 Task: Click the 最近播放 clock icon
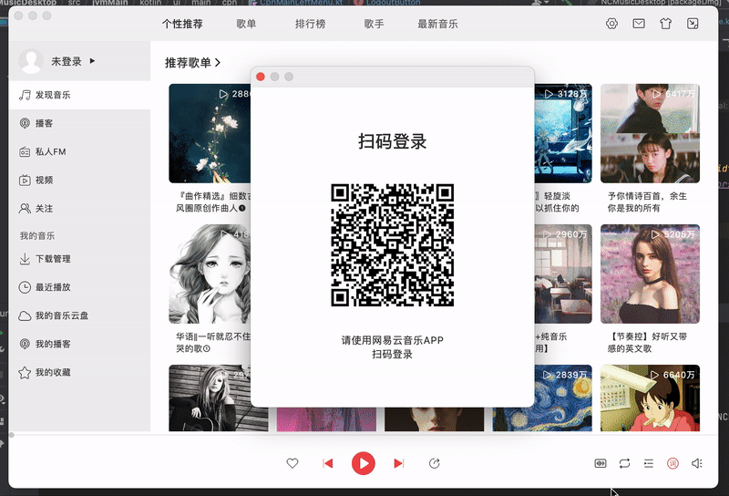(x=25, y=287)
